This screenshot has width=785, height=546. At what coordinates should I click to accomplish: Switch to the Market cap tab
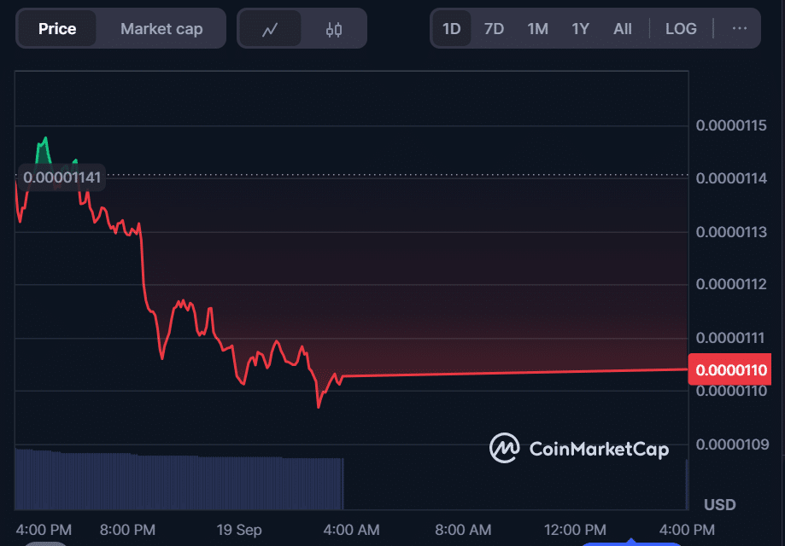pos(161,29)
